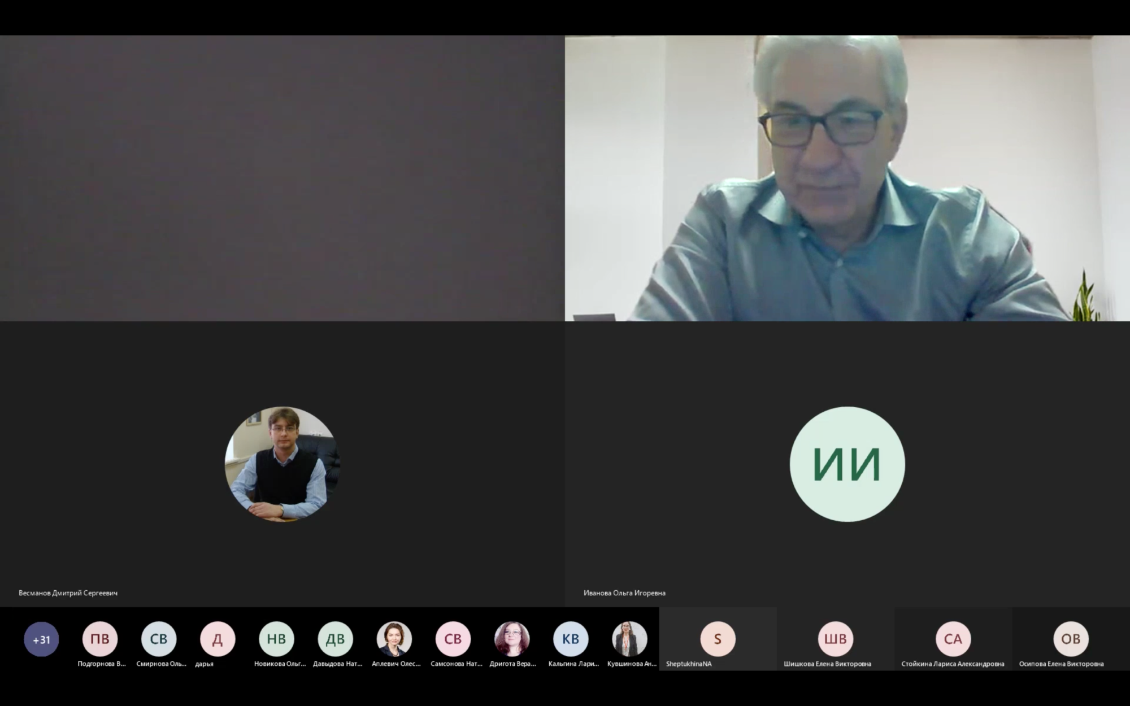Click the ПВ avatar for Подгорнова
The image size is (1130, 706).
(100, 639)
